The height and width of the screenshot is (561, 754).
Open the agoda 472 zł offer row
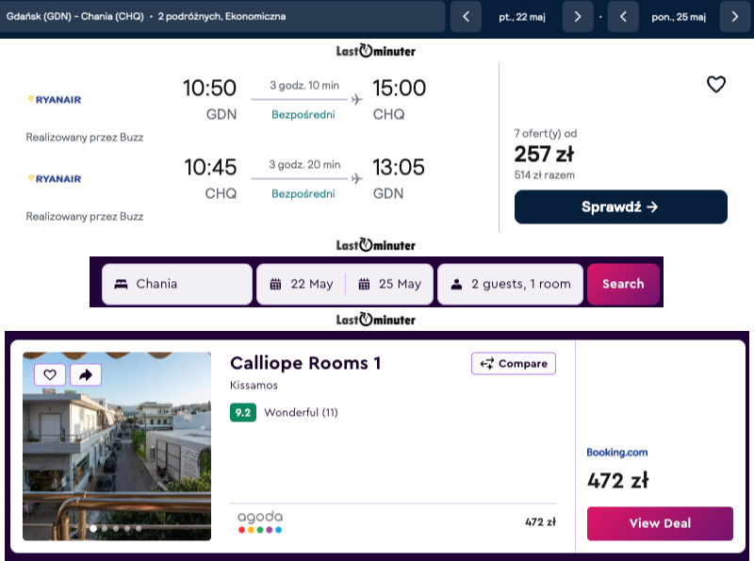[393, 522]
